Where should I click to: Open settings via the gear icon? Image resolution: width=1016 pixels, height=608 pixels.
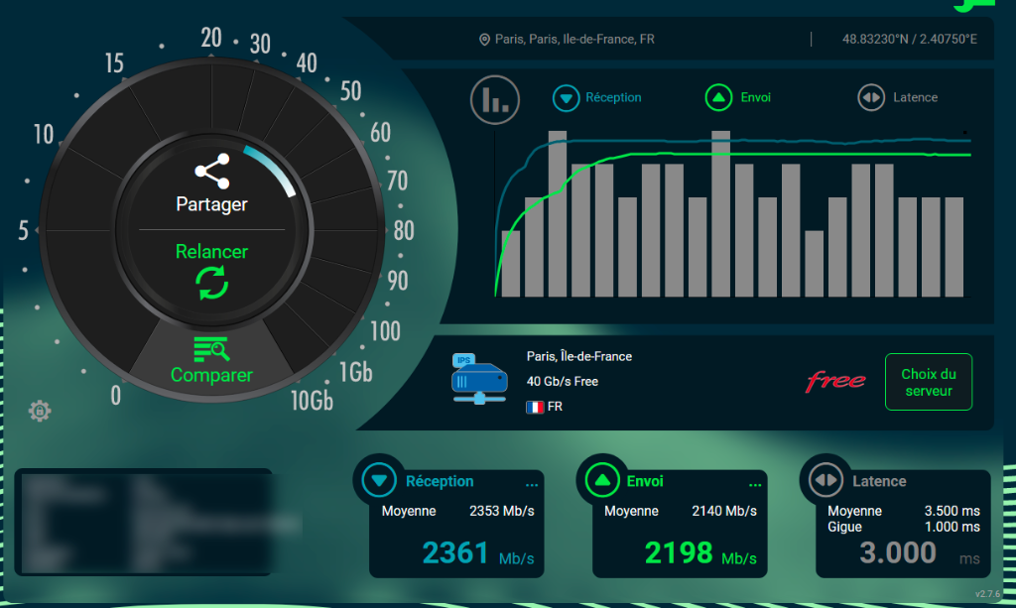(x=40, y=411)
